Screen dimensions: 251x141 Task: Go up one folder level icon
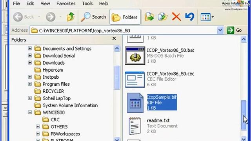click(71, 17)
